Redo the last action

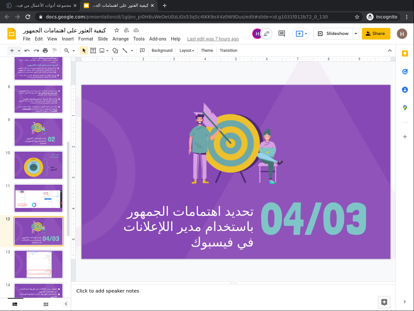36,51
